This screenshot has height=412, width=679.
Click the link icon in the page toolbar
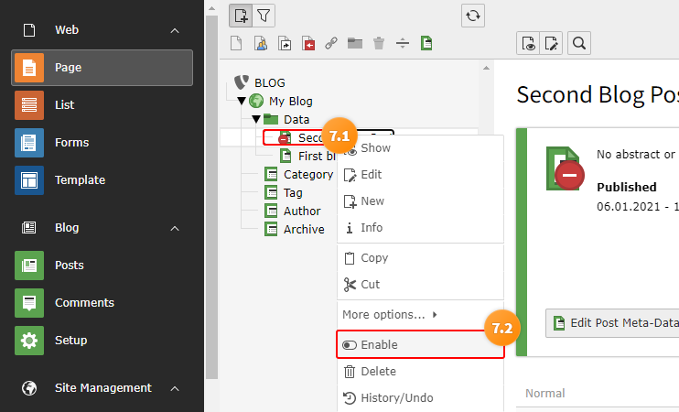tap(331, 43)
